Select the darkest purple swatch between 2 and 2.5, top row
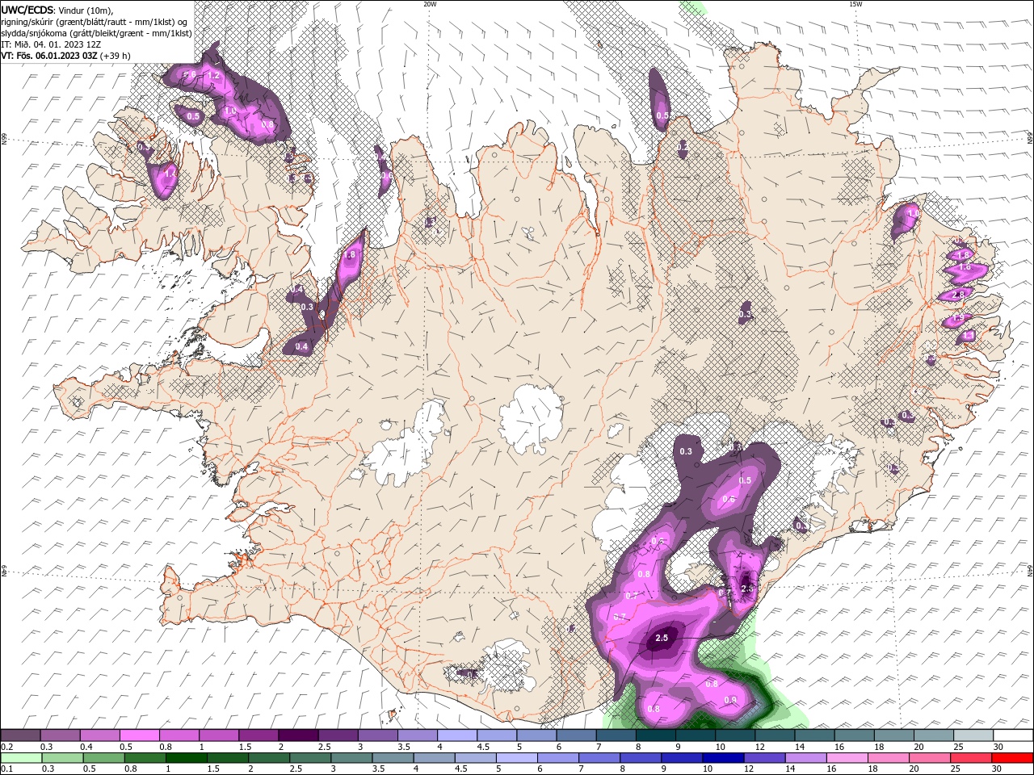The width and height of the screenshot is (1034, 775). click(x=298, y=735)
